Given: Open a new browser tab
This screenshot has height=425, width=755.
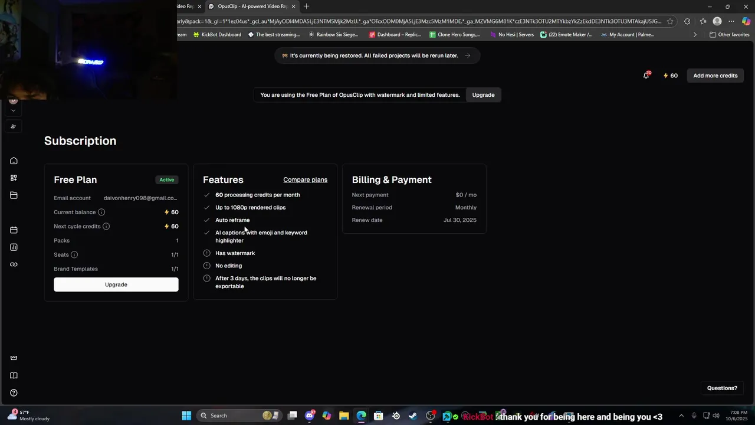Looking at the screenshot, I should pos(306,6).
